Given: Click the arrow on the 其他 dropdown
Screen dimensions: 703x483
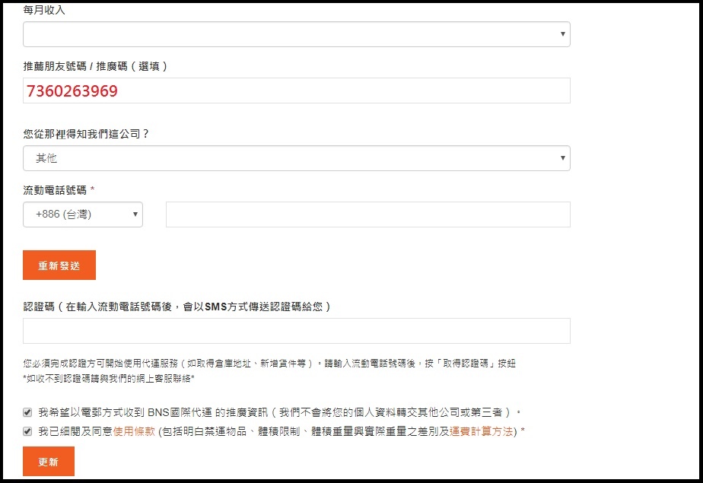Looking at the screenshot, I should coord(562,158).
